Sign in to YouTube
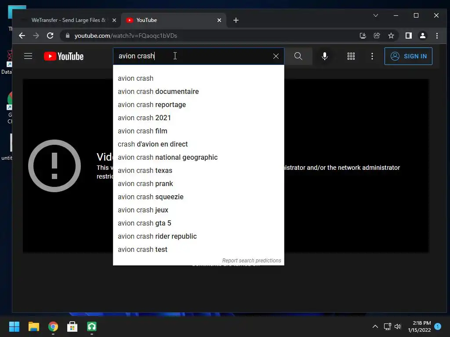 [408, 56]
